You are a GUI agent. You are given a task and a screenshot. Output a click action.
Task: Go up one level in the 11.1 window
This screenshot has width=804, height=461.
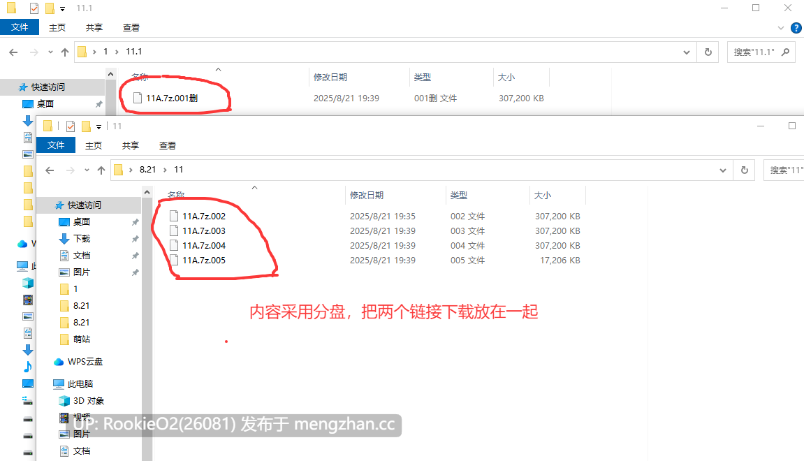point(64,52)
